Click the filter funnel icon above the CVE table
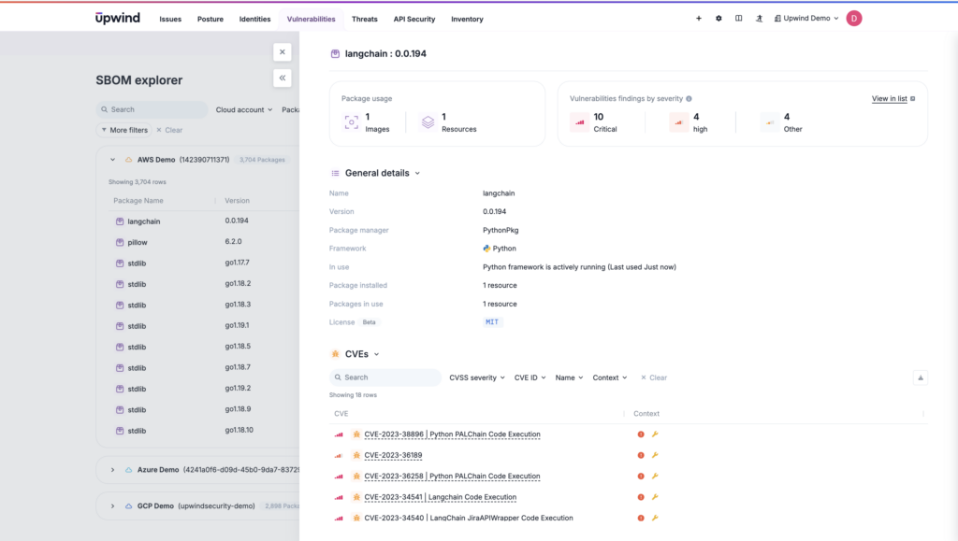The height and width of the screenshot is (541, 958). [x=921, y=377]
